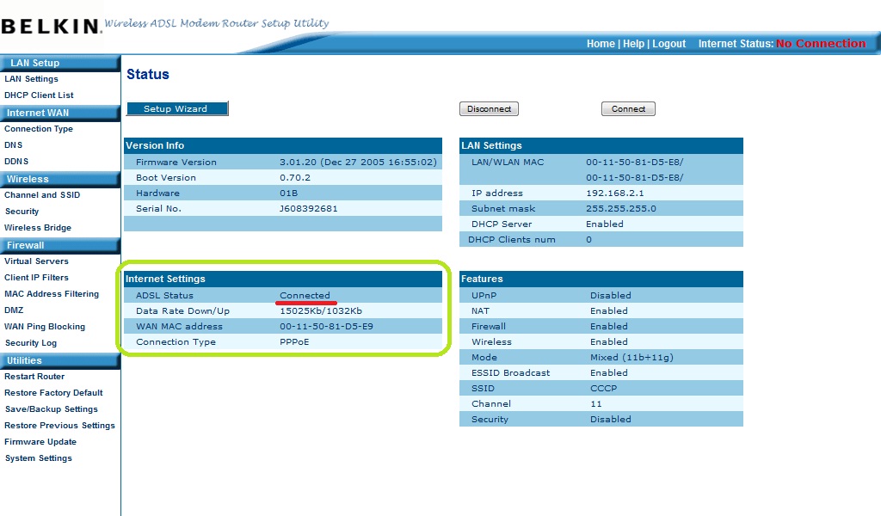Open LAN Settings in sidebar
This screenshot has height=516, width=881.
click(x=31, y=79)
